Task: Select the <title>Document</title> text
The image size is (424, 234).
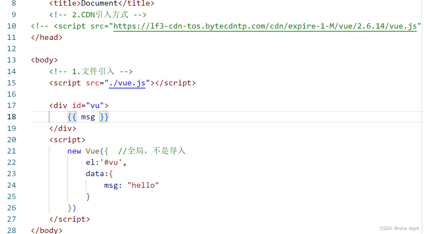Action: 101,4
